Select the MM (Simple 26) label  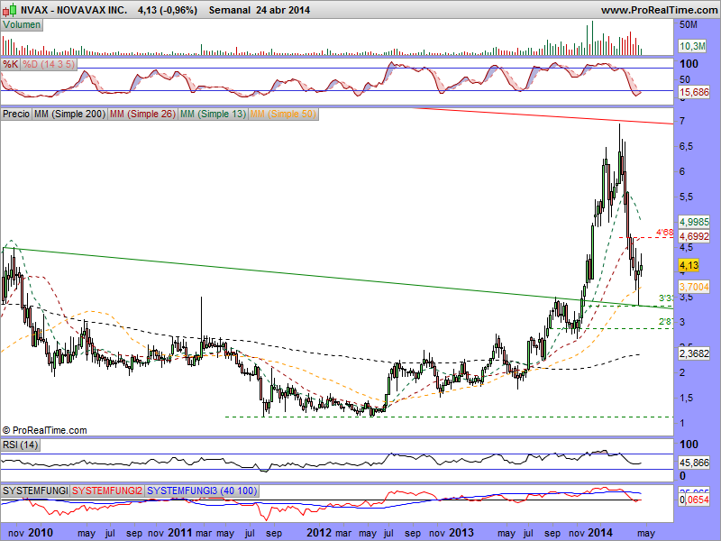coord(142,114)
